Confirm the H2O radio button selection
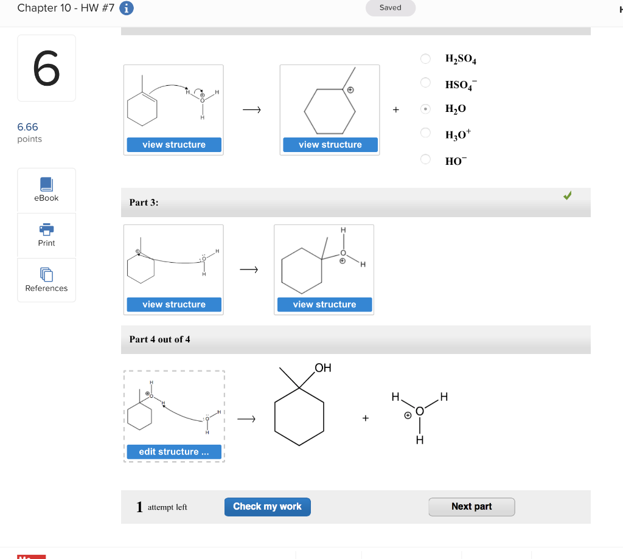Screen dimensions: 623x559 coord(425,108)
